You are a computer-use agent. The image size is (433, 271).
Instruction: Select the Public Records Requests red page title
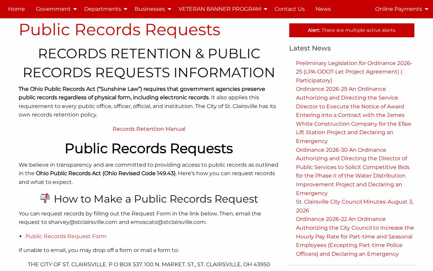pyautogui.click(x=119, y=29)
